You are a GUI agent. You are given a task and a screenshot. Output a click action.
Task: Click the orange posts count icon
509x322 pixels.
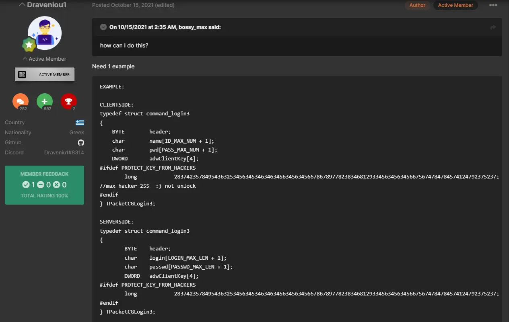(21, 101)
